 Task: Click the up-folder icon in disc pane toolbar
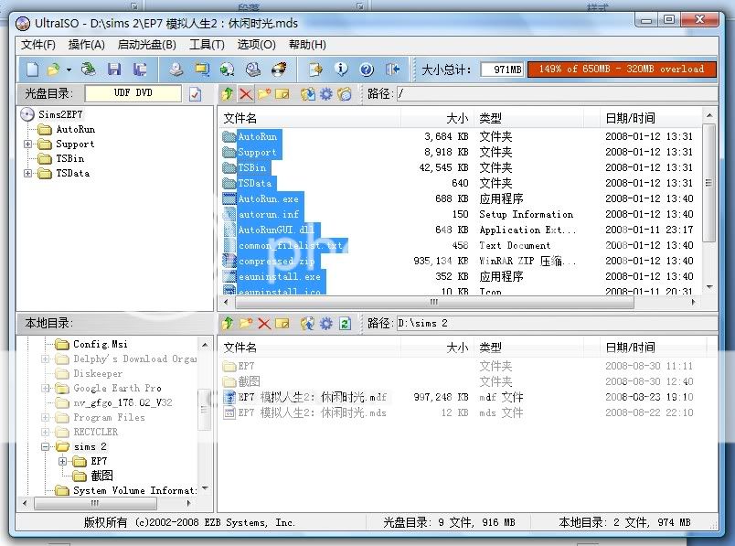coord(228,93)
